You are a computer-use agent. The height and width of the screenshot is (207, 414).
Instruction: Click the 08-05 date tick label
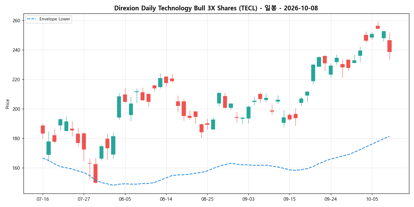125,199
